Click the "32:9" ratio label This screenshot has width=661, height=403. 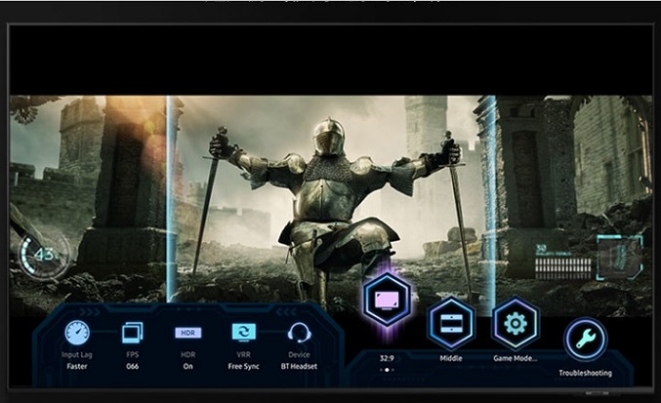(x=387, y=358)
